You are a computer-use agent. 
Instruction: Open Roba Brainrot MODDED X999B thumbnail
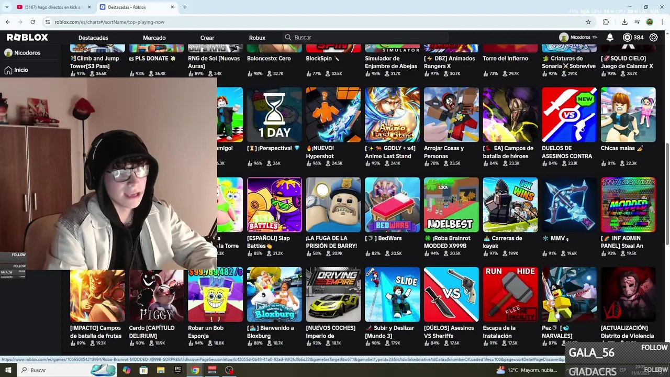(x=451, y=205)
